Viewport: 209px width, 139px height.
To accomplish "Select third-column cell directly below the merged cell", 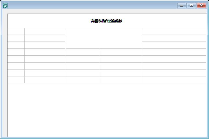I will pyautogui.click(x=82, y=52).
